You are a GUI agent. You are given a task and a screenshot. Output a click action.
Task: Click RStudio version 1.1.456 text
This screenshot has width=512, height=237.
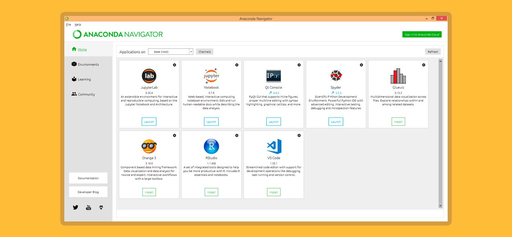click(211, 163)
